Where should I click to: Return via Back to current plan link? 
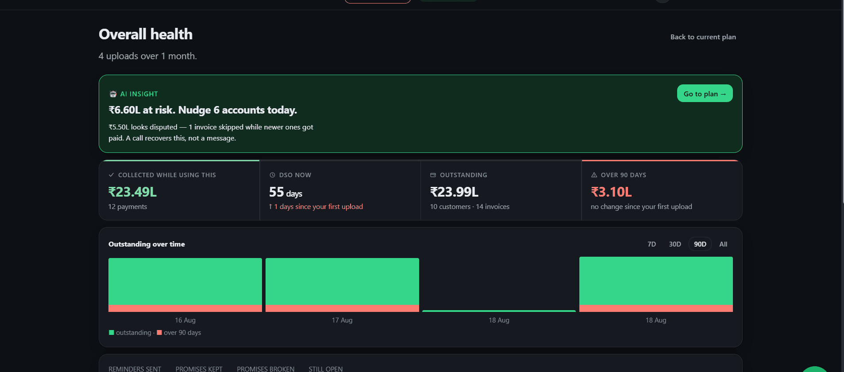pyautogui.click(x=703, y=37)
